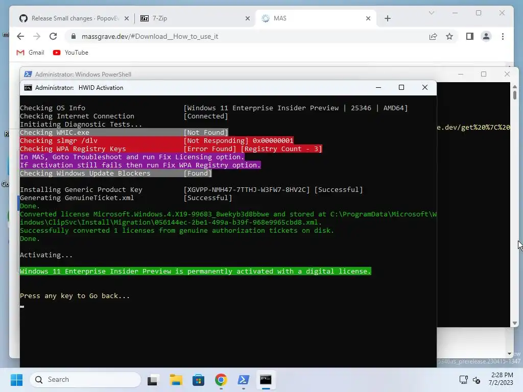Click 'Checking Internet Connection' line
The height and width of the screenshot is (392, 523).
[124, 116]
